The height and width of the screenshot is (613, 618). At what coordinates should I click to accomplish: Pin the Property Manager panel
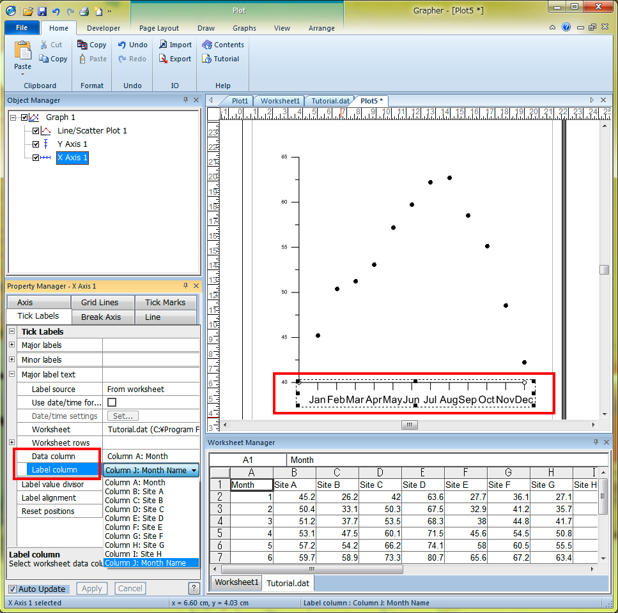[185, 286]
